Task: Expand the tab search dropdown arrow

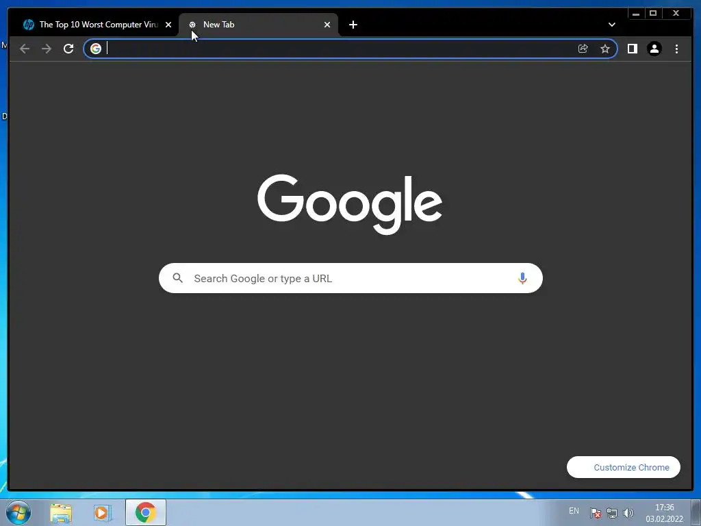Action: 612,25
